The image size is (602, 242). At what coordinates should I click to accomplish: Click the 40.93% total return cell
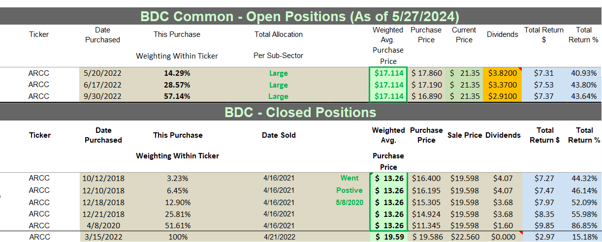pos(583,73)
